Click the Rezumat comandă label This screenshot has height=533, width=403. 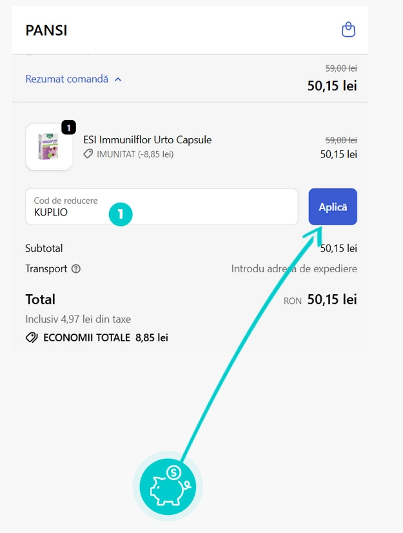(x=66, y=79)
